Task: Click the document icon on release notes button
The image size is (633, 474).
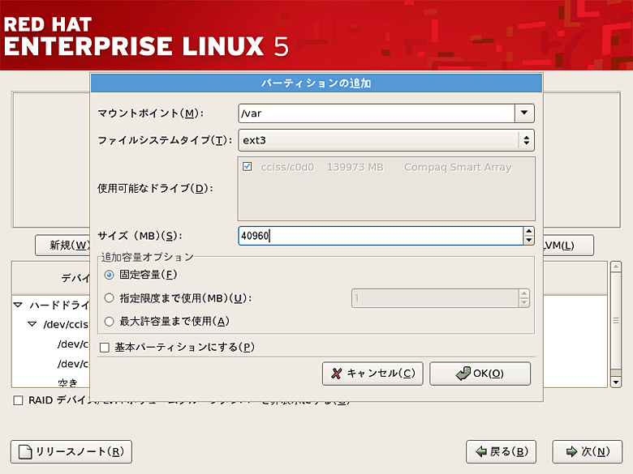Action: pyautogui.click(x=25, y=452)
